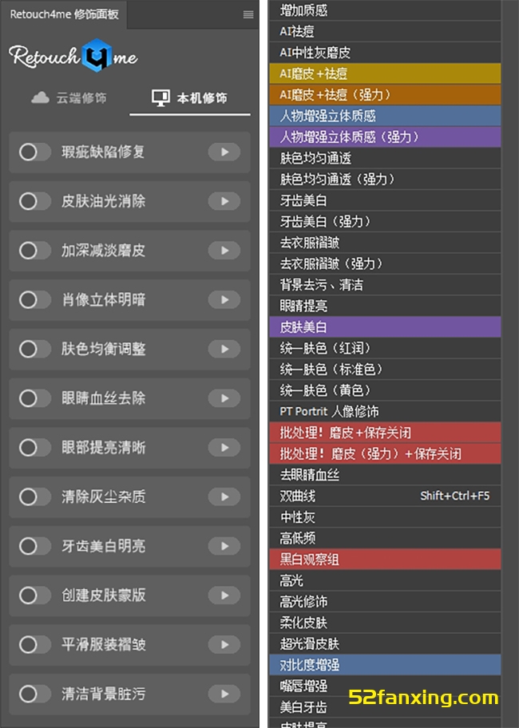
Task: Select the 双曲线 action entry
Action: click(x=385, y=496)
